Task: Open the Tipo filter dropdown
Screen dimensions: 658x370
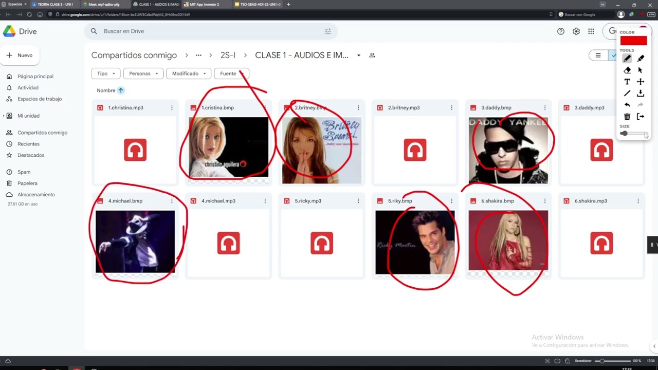Action: 106,73
